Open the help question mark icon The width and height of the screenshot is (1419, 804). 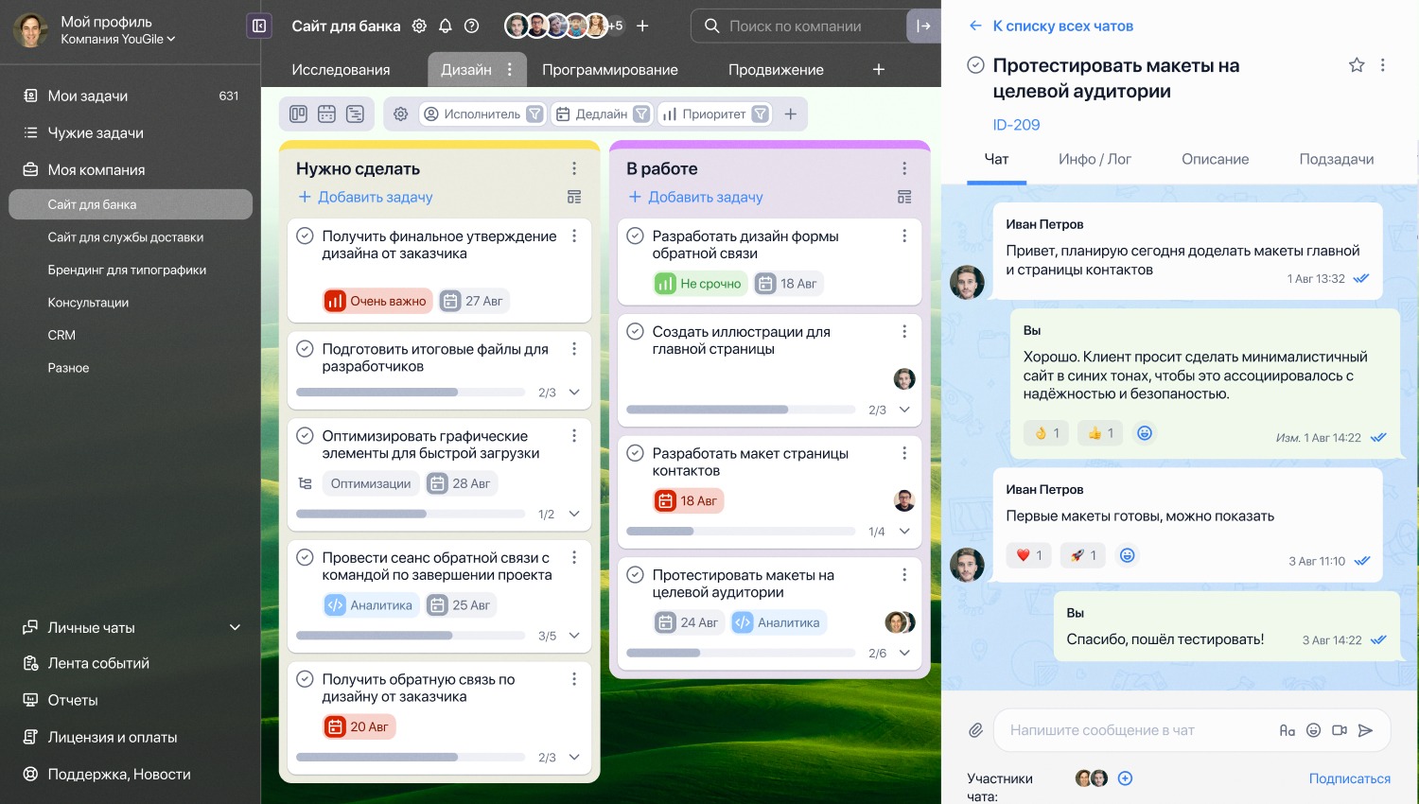[x=472, y=26]
